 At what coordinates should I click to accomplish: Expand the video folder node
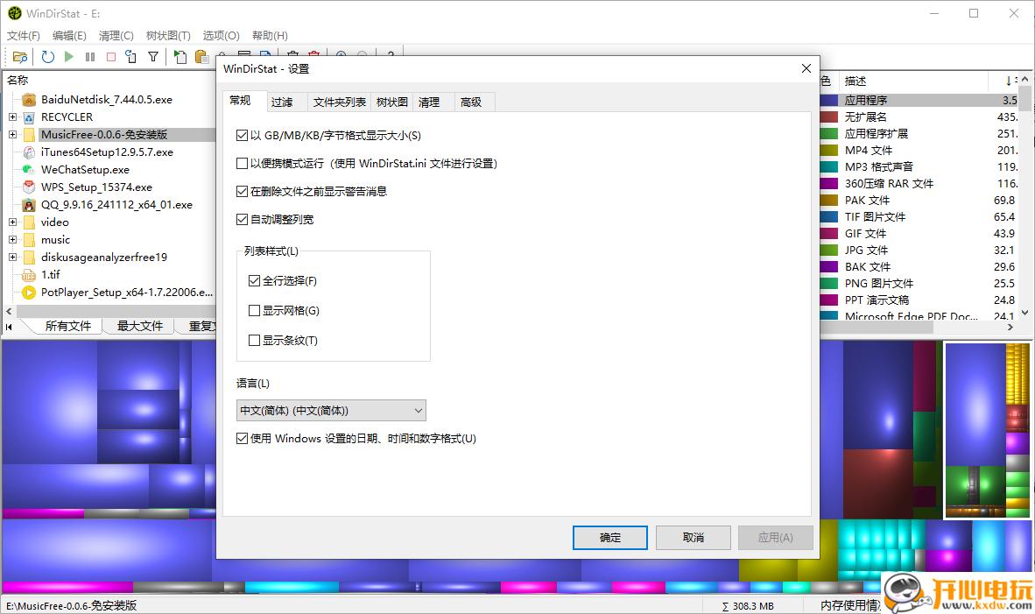click(x=12, y=222)
